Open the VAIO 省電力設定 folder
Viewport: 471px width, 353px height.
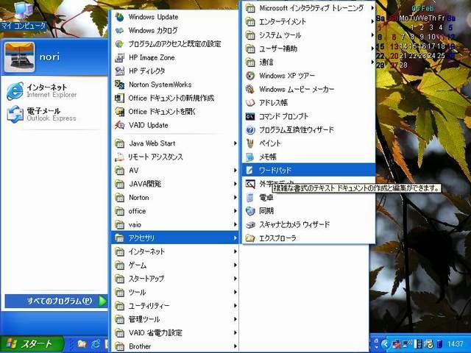click(175, 332)
